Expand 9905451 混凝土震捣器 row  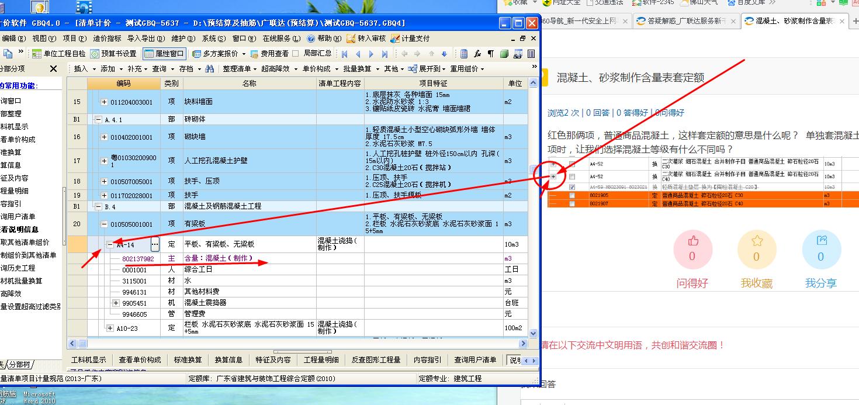click(116, 303)
